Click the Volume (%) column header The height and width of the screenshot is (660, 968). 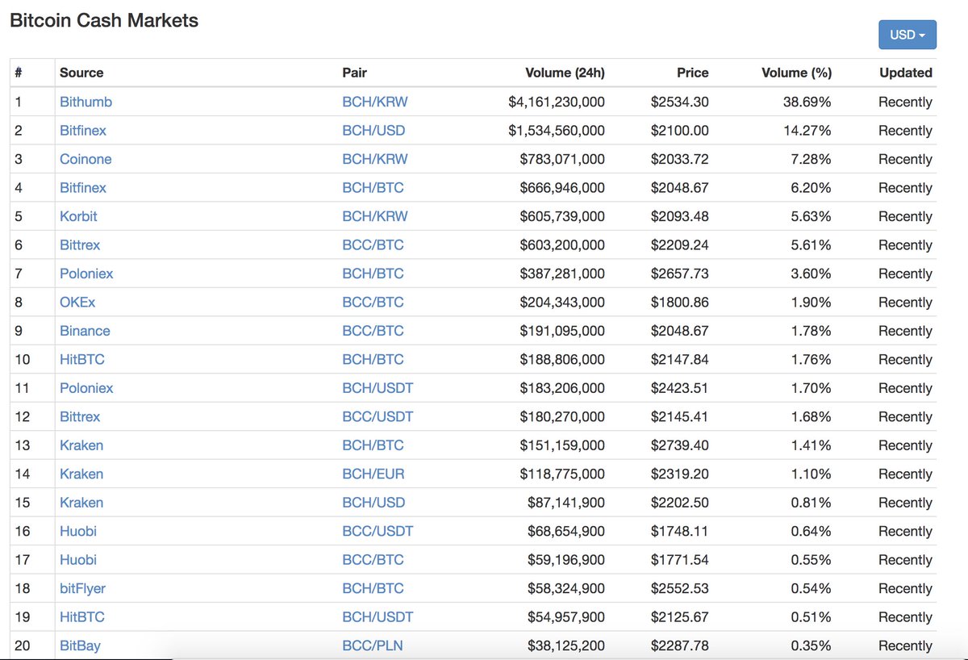pos(796,73)
